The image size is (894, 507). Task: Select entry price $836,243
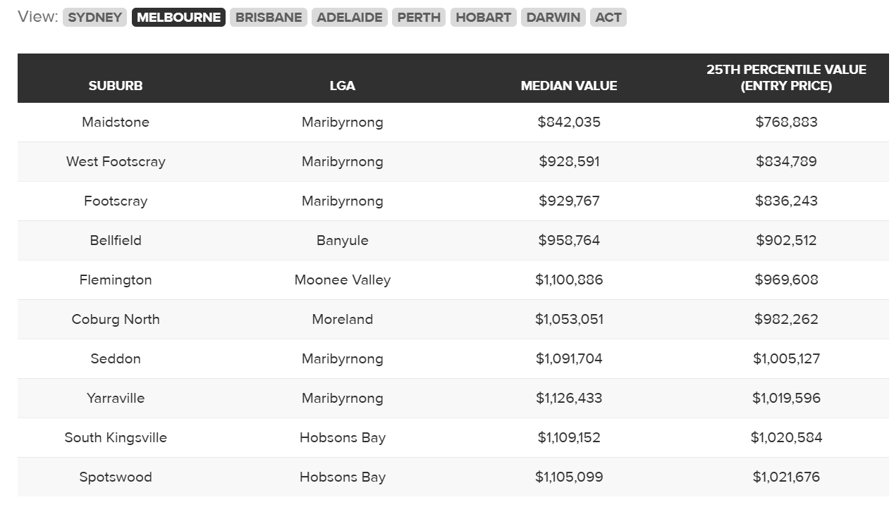[786, 201]
